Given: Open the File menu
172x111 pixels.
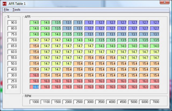Looking at the screenshot, I should click(6, 9).
